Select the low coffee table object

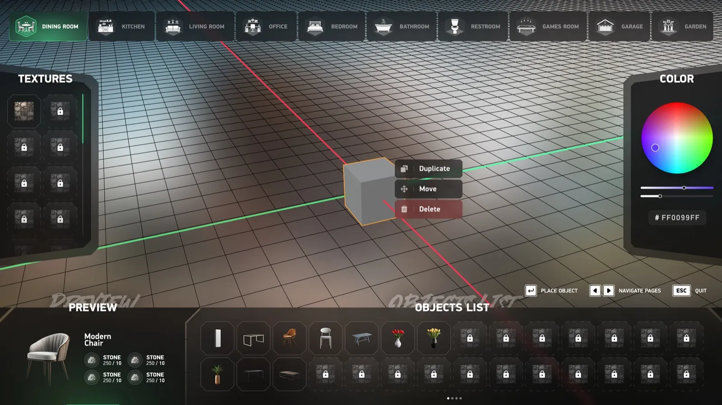click(x=290, y=374)
